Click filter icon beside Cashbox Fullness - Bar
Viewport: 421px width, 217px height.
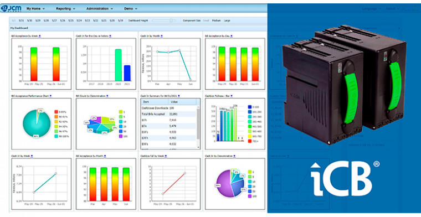click(232, 96)
